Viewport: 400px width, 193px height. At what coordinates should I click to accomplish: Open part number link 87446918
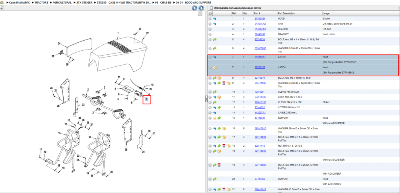(260, 34)
